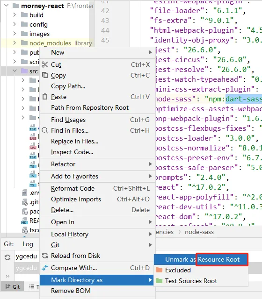This screenshot has height=299, width=262.
Task: Select the orange Excluded folder icon
Action: 159,270
